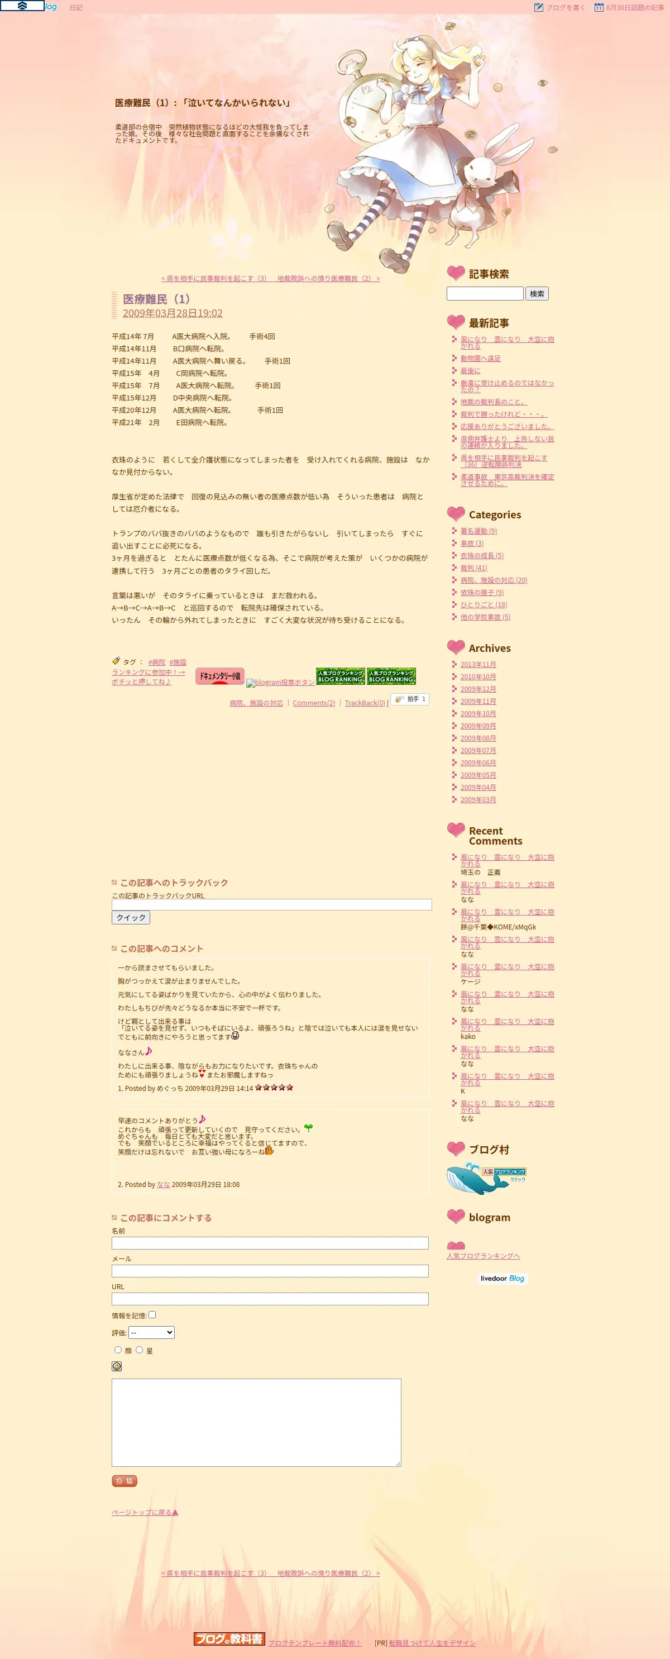Viewport: 670px width, 1659px height.
Task: Click 転職見つけて人生をデザイン PR link
Action: (433, 1643)
